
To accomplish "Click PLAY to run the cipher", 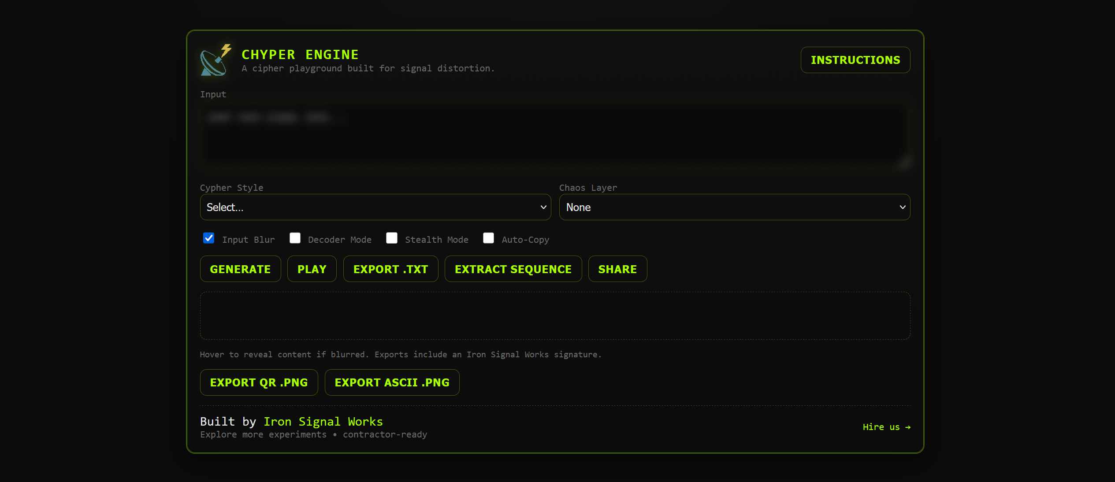I will (312, 269).
